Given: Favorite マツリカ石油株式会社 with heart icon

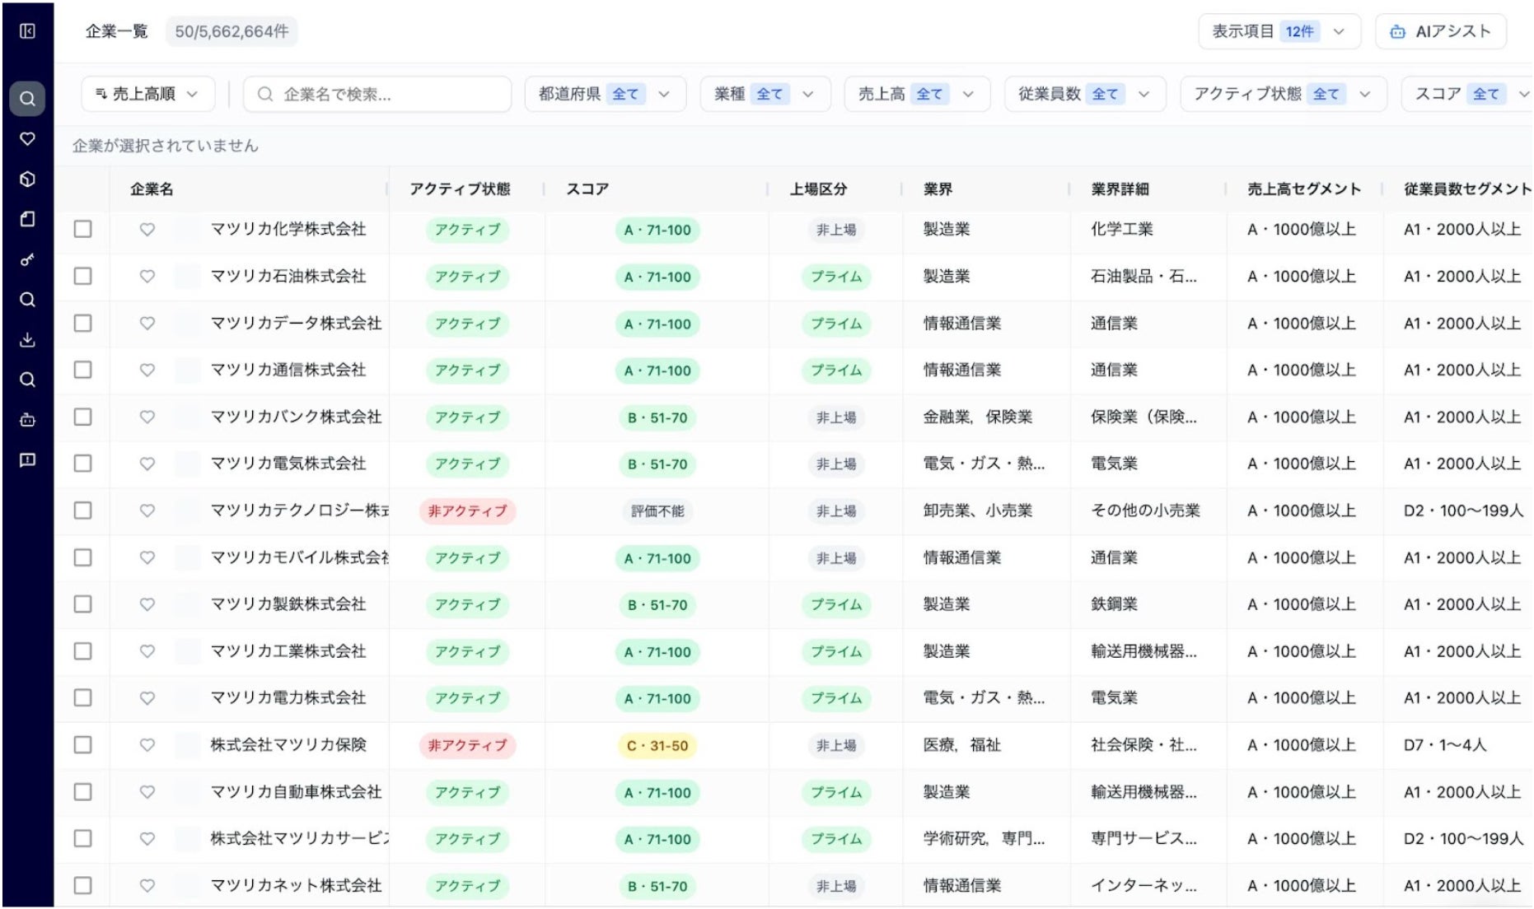Looking at the screenshot, I should tap(147, 277).
